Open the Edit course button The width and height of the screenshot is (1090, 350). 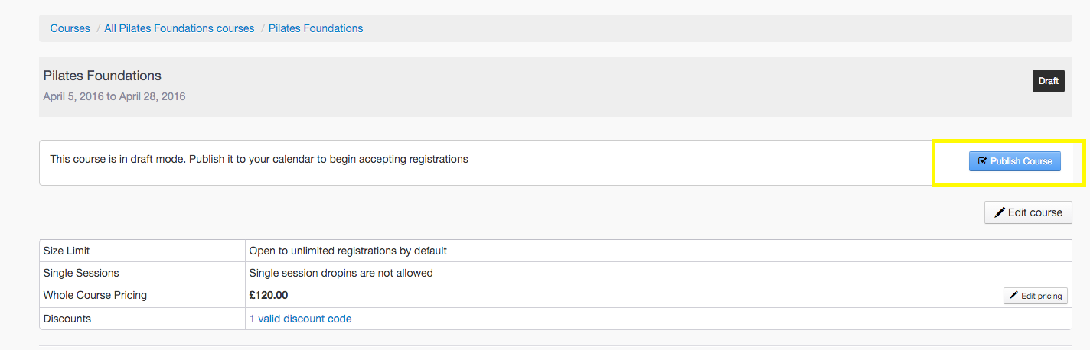point(1028,212)
